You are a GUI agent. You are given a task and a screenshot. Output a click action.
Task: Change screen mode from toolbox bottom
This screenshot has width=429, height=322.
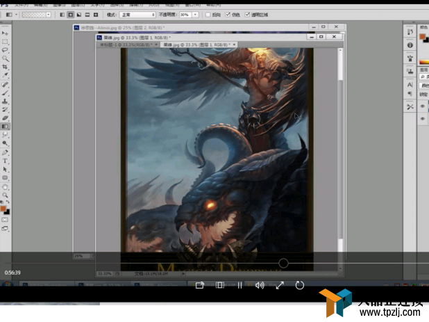pos(5,228)
